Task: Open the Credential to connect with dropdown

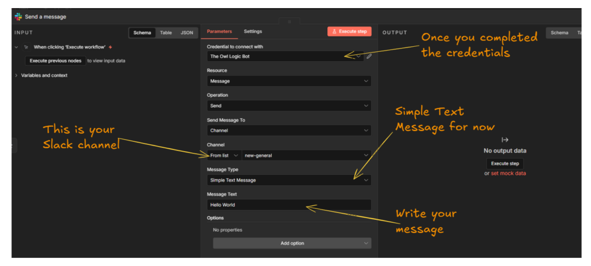Action: point(285,56)
